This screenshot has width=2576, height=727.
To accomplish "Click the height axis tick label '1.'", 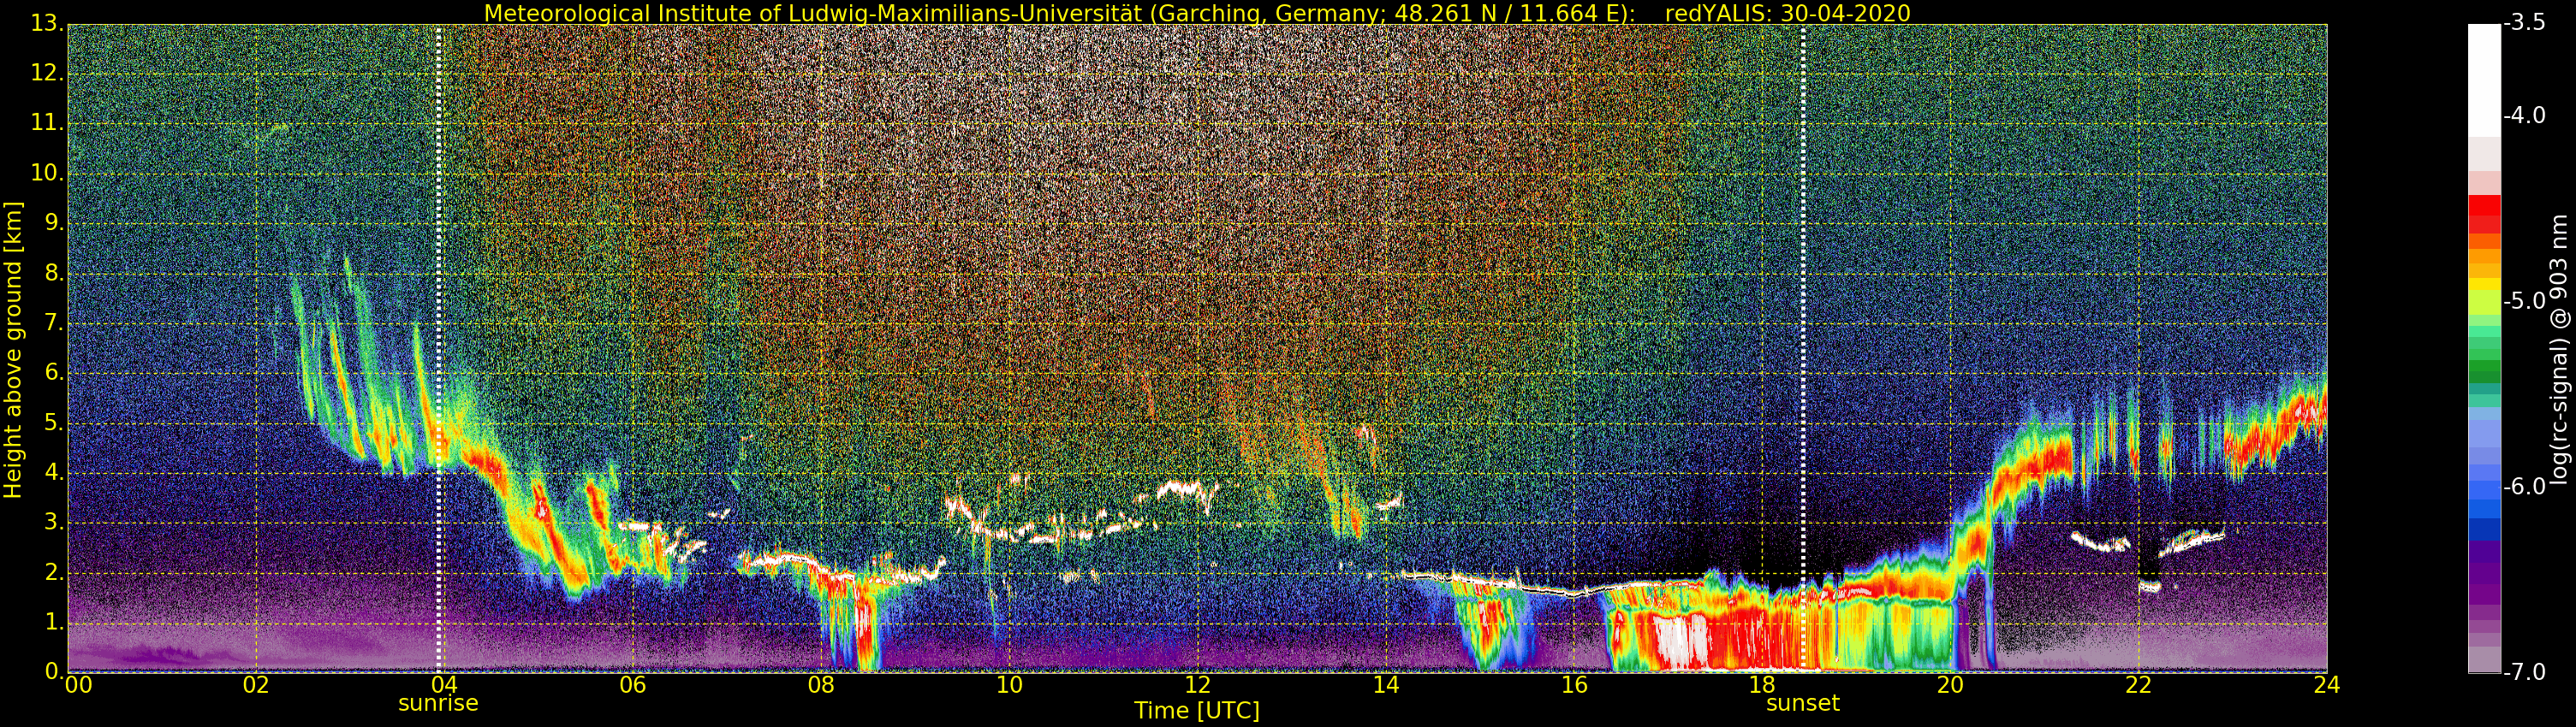I will click(x=54, y=622).
